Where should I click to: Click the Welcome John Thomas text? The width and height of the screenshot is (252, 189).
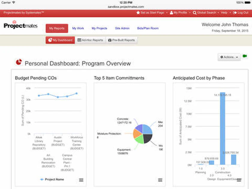(225, 25)
